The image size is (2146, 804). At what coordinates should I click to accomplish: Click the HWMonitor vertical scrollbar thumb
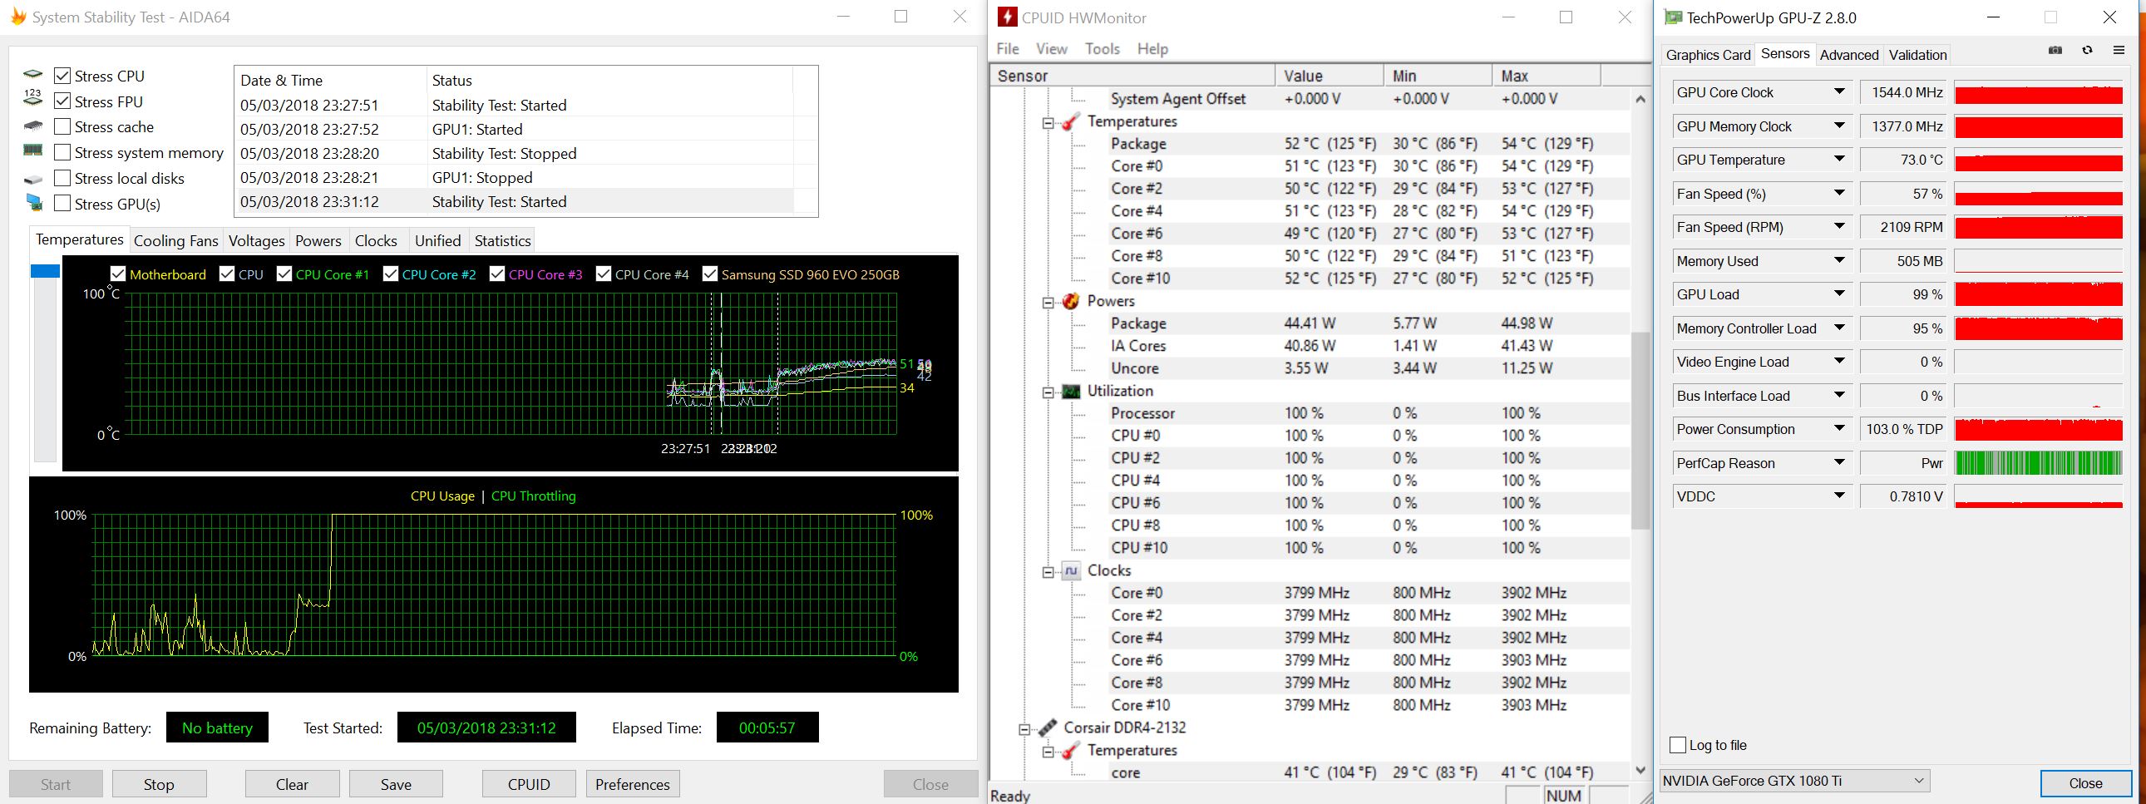(1640, 429)
